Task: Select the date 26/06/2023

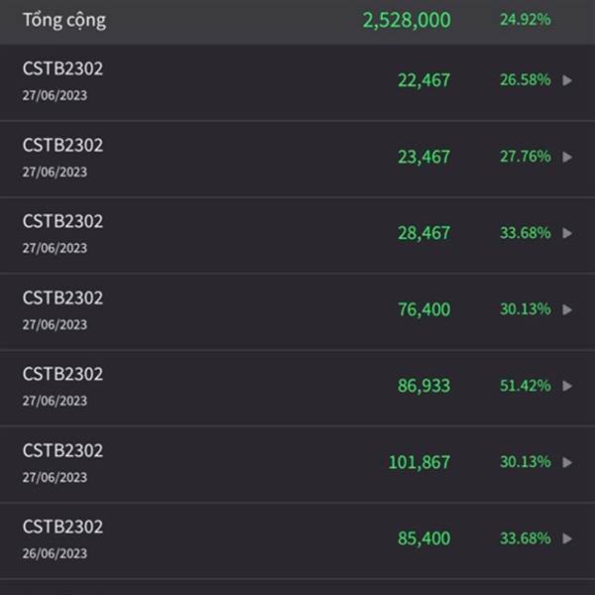Action: click(55, 553)
